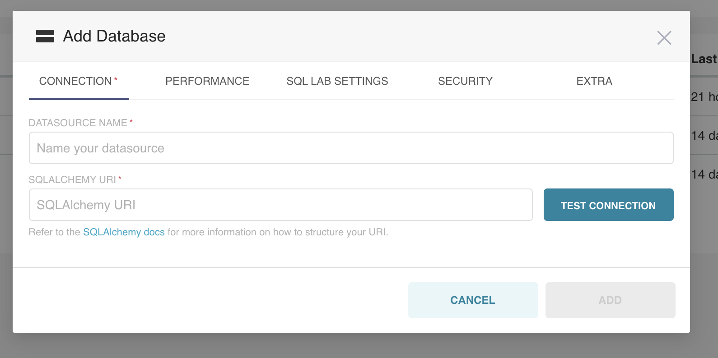Go to the Security tab
Viewport: 718px width, 358px height.
(x=465, y=81)
